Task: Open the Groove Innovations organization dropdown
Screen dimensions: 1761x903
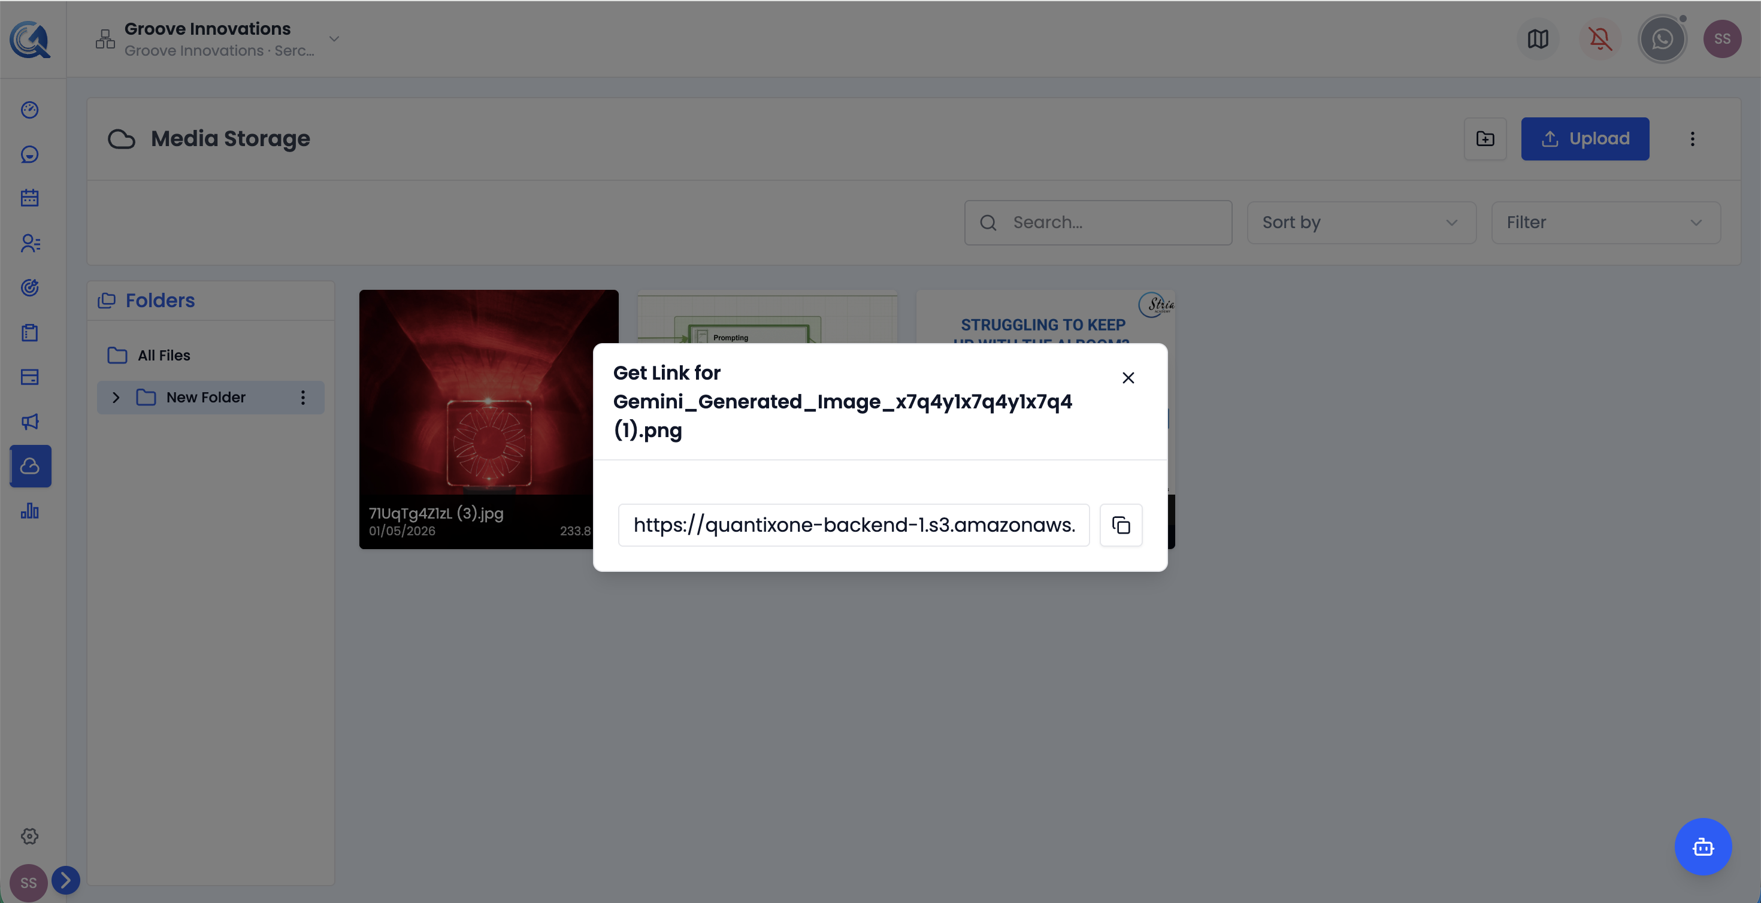Action: click(x=334, y=39)
